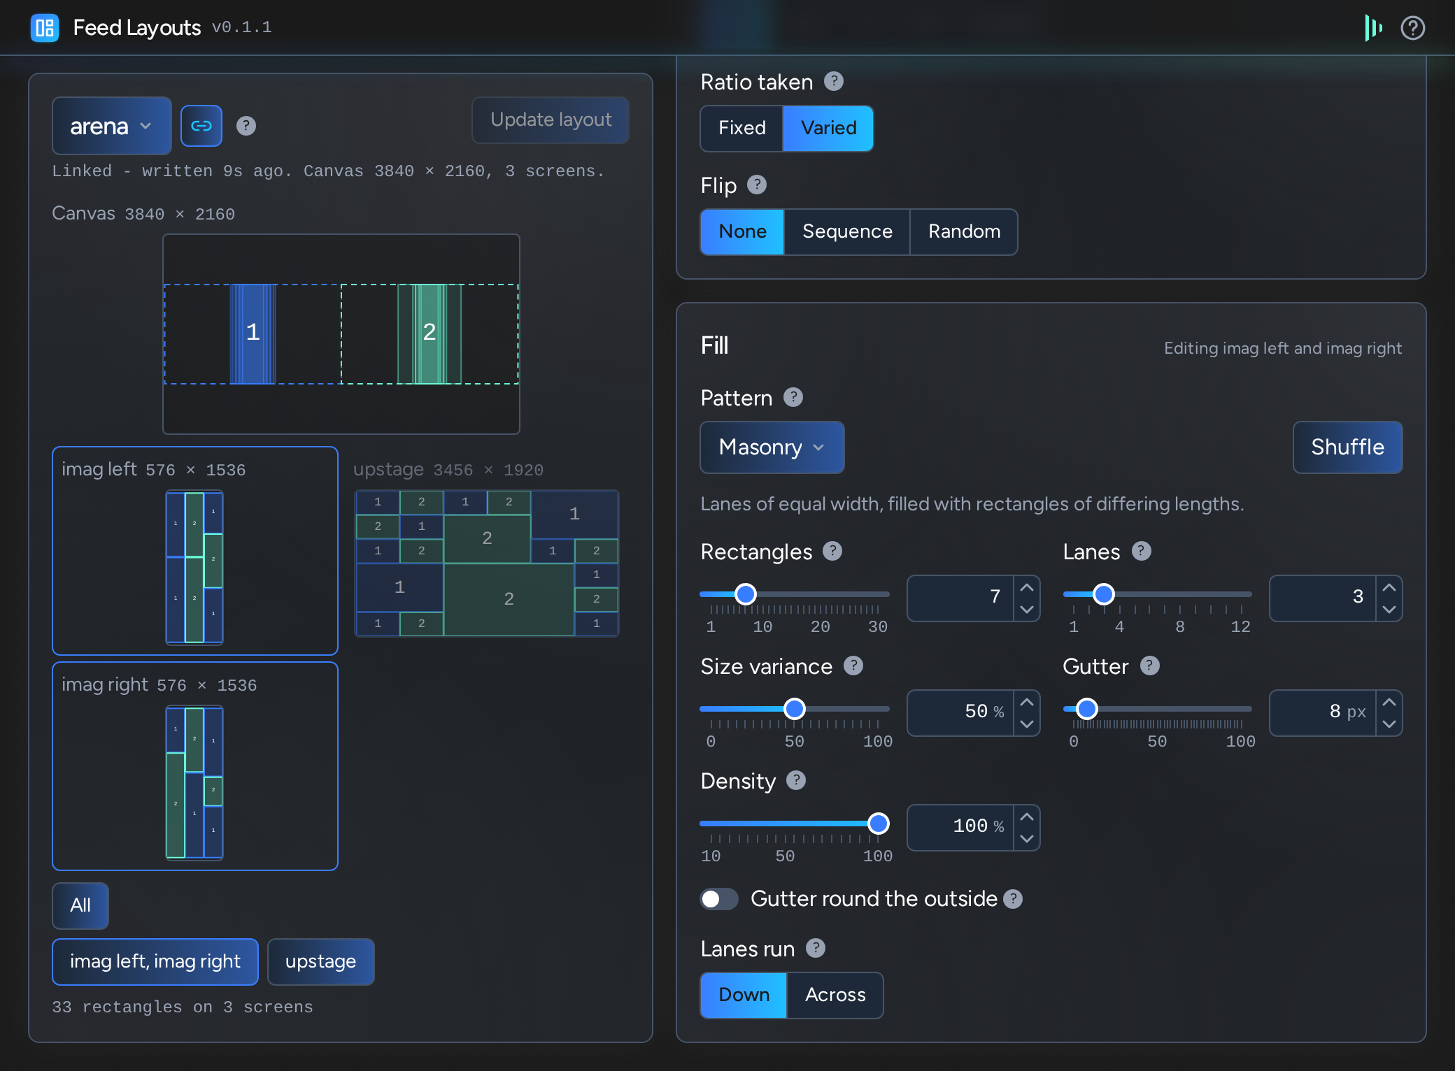Screen dimensions: 1455x1071
Task: Show help for Lanes run
Action: [816, 948]
